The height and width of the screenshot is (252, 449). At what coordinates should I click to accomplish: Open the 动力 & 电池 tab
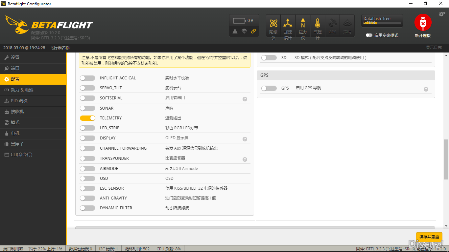(33, 90)
